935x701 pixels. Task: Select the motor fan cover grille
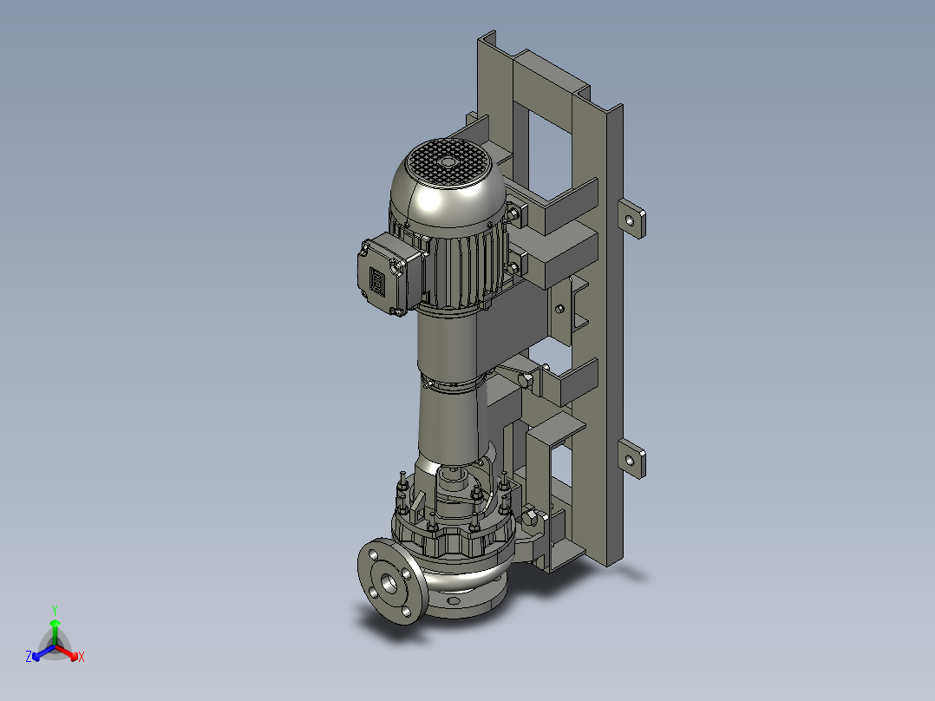pyautogui.click(x=447, y=161)
